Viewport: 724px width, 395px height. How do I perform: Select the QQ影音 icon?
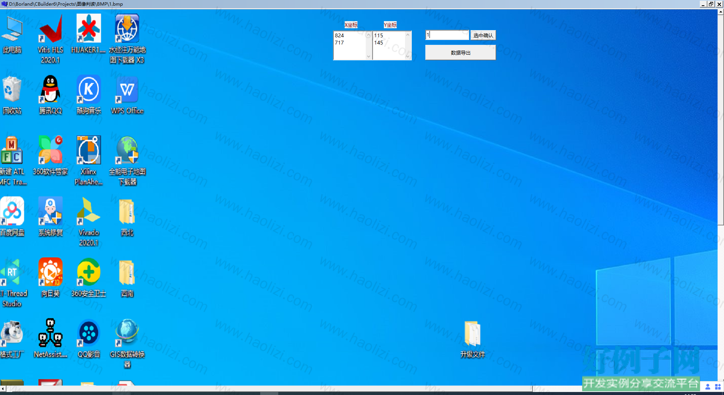coord(89,333)
